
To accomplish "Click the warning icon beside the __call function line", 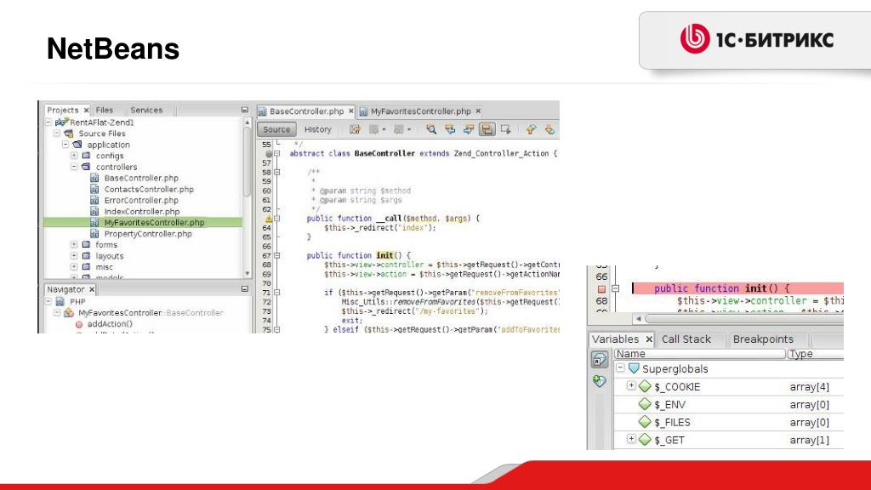I will 269,219.
